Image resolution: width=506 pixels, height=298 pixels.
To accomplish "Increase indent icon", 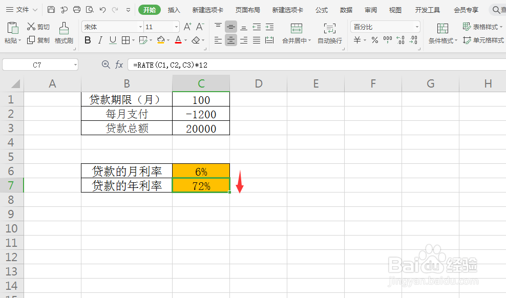I will (269, 27).
